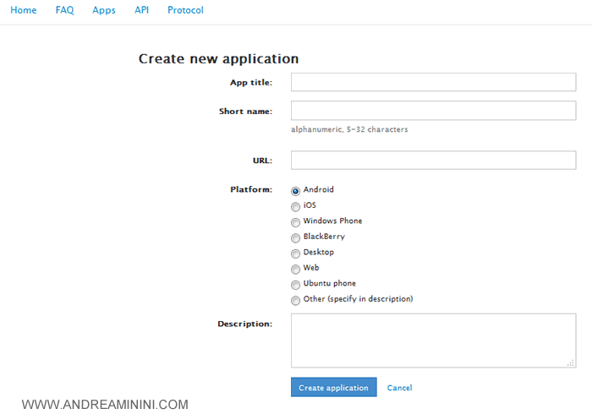Pick BlackBerry as the platform

tap(295, 237)
